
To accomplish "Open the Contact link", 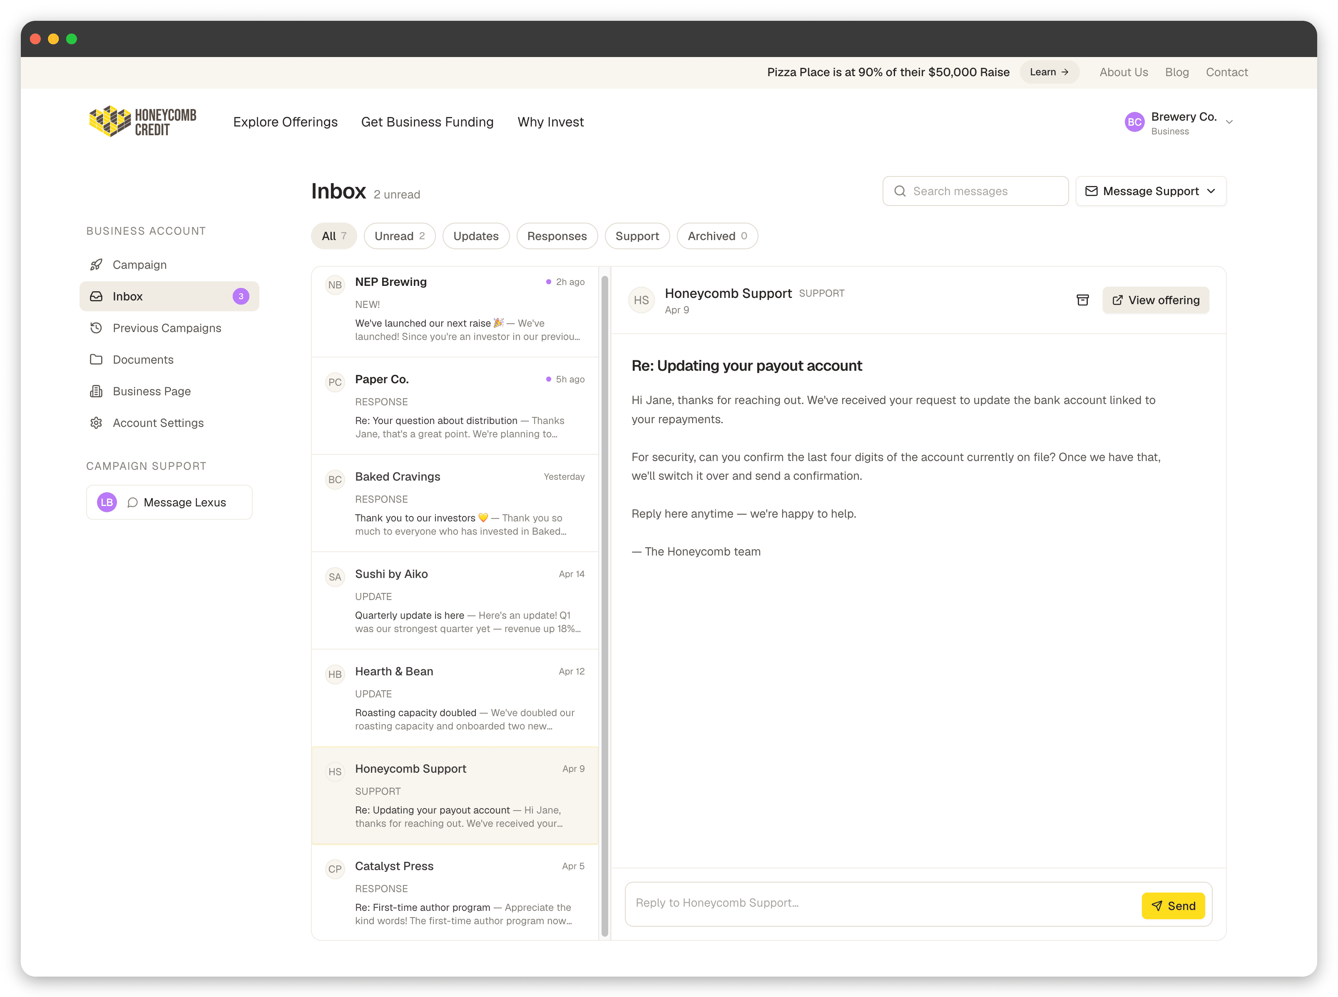I will [1227, 72].
